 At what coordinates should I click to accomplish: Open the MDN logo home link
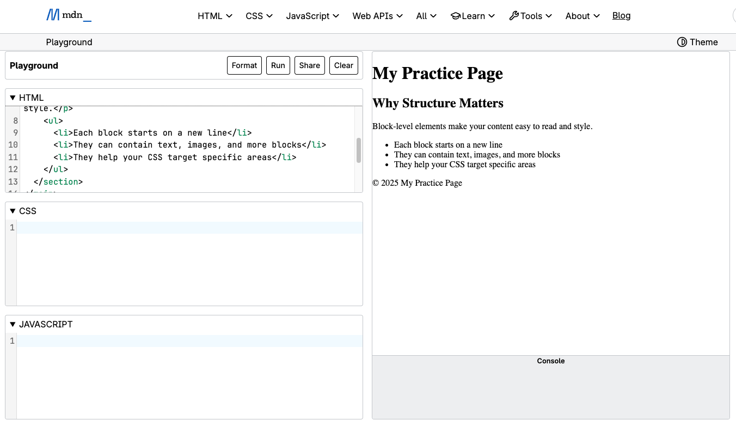click(x=69, y=15)
